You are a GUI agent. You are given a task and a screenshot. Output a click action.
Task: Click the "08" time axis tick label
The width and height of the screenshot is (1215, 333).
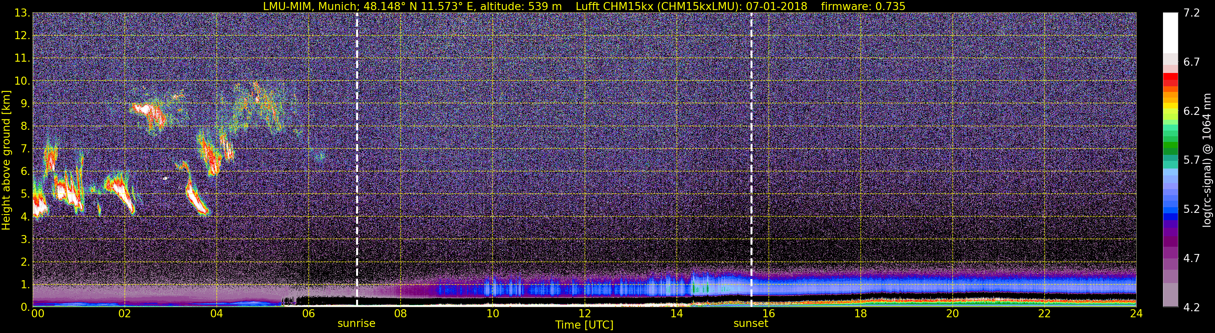pyautogui.click(x=400, y=314)
